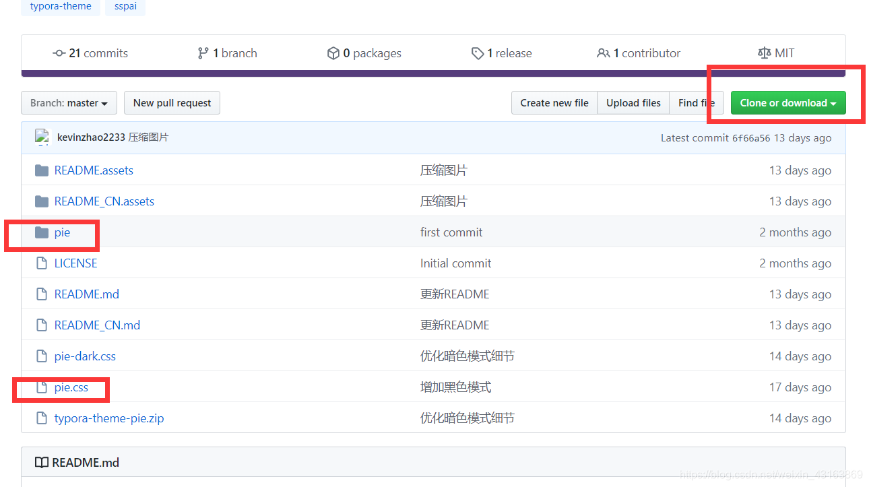Viewport: 869px width, 487px height.
Task: Click Create new file button
Action: click(x=554, y=103)
